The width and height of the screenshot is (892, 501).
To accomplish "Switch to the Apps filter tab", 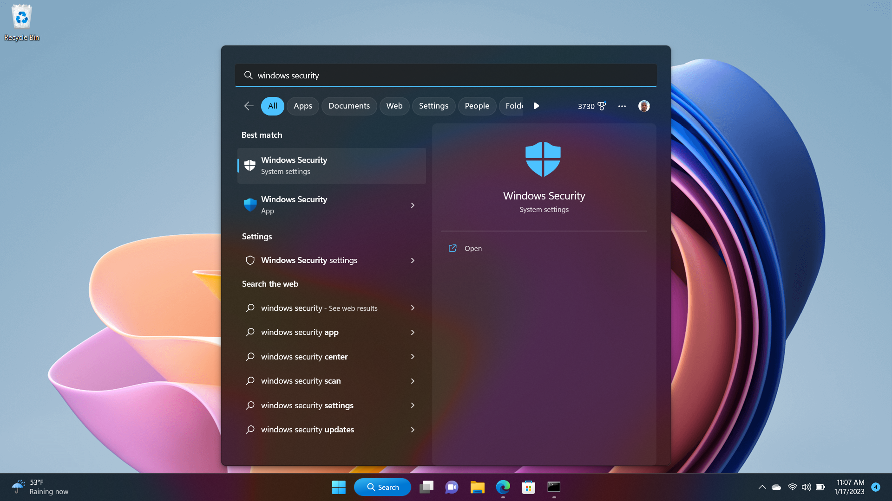I will pyautogui.click(x=302, y=106).
